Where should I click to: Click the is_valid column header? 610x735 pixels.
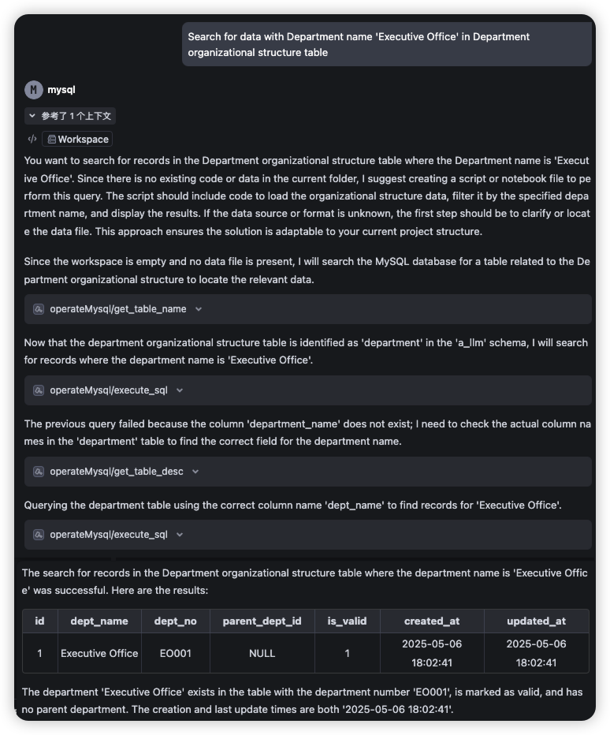tap(347, 621)
